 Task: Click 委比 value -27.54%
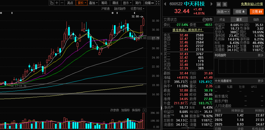[182, 25]
